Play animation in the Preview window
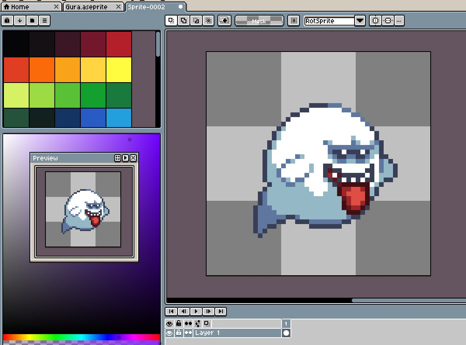Viewport: 466px width, 345px height. pos(125,158)
